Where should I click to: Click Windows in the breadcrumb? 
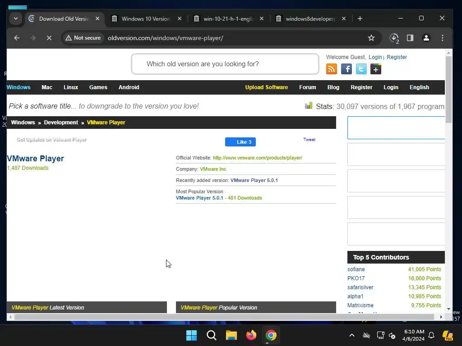23,123
